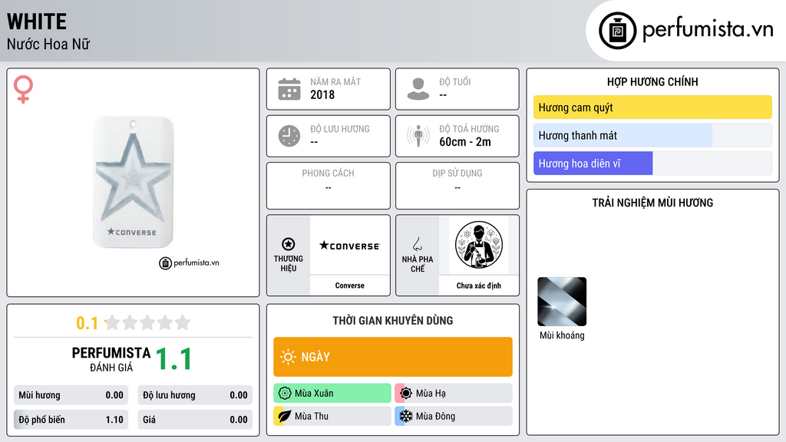Click the Chưa xác định perfumer label
786x442 pixels.
479,285
